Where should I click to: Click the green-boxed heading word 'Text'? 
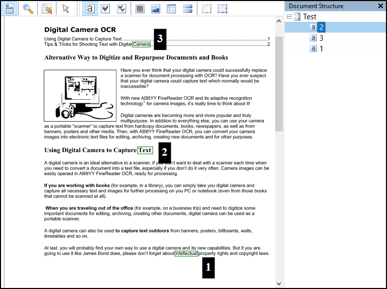(x=145, y=150)
